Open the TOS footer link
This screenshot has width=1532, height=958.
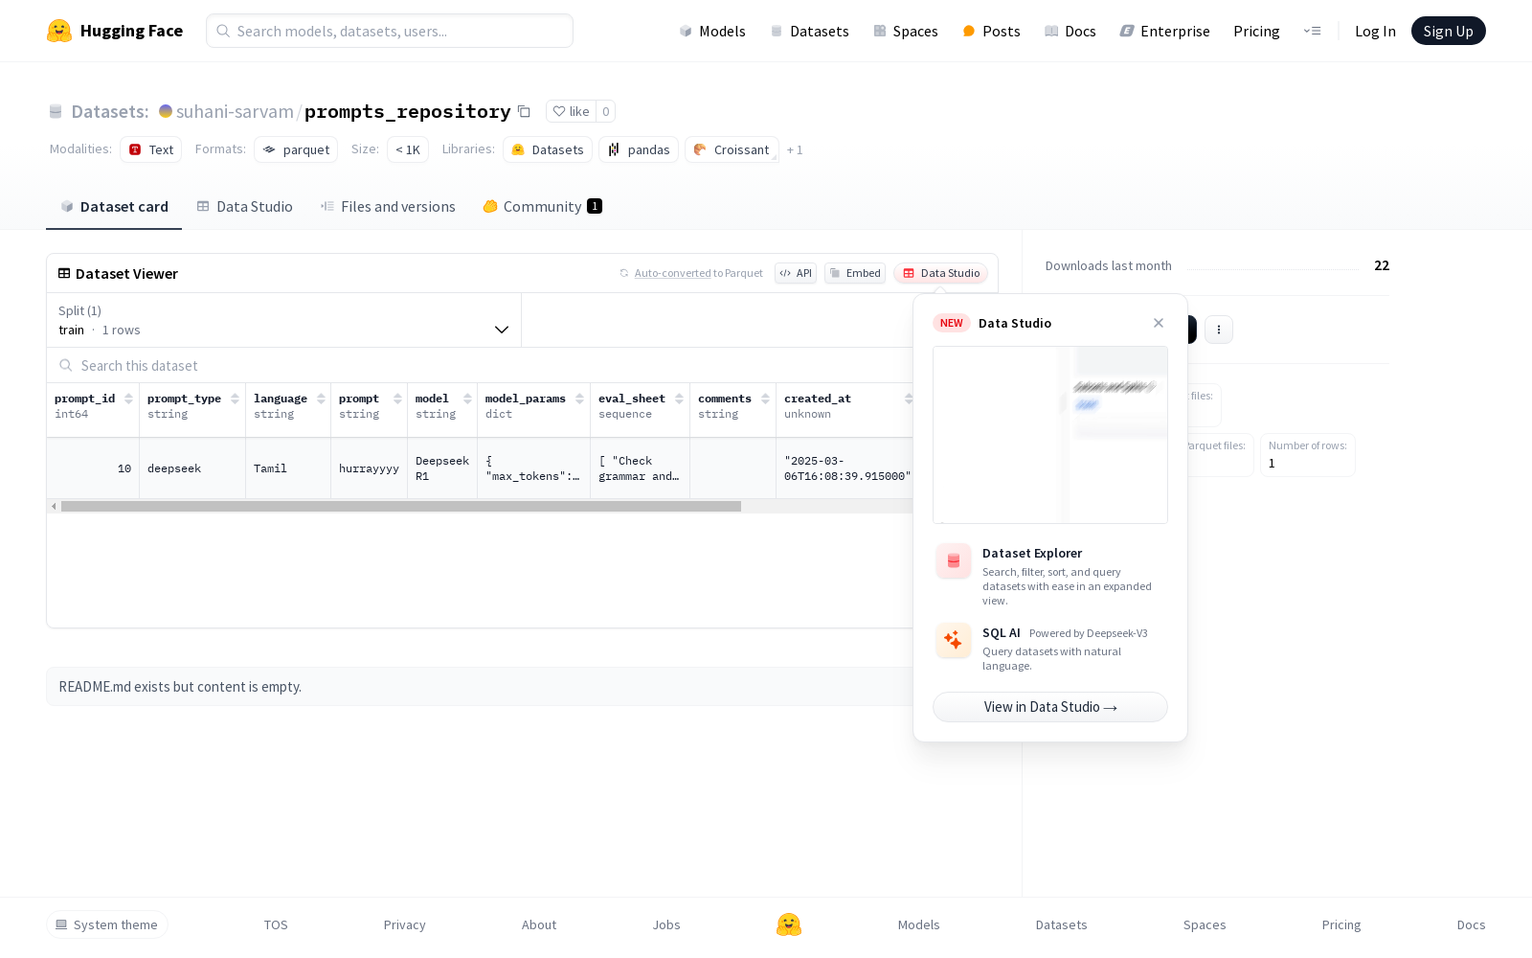(276, 924)
